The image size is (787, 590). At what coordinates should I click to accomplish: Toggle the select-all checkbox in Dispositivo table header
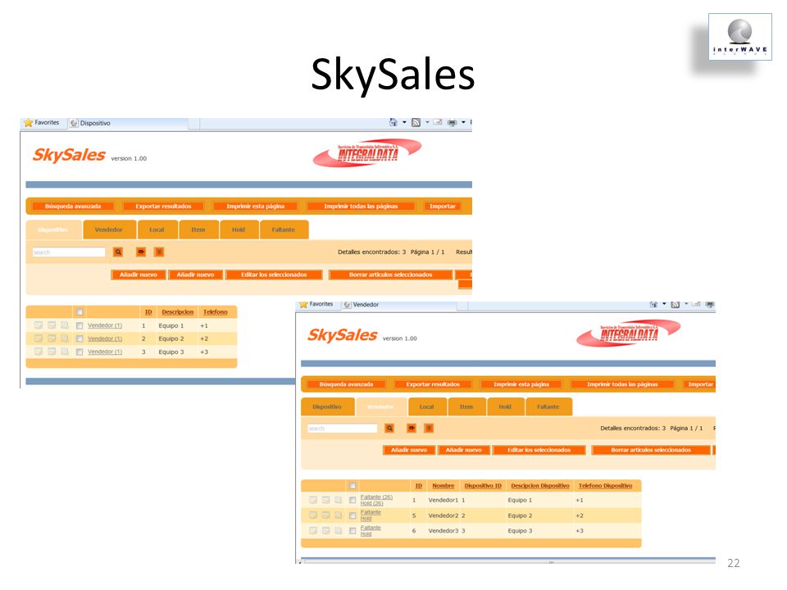pyautogui.click(x=80, y=312)
